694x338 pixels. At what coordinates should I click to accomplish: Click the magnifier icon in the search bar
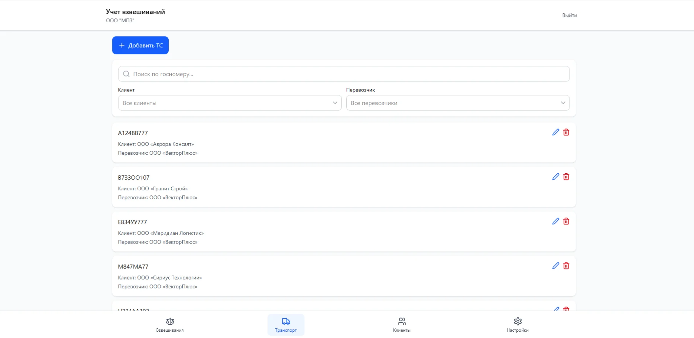[126, 74]
